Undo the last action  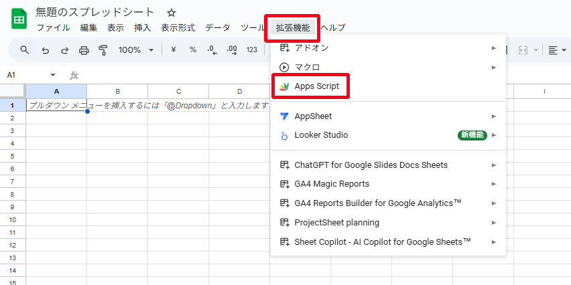(x=45, y=50)
